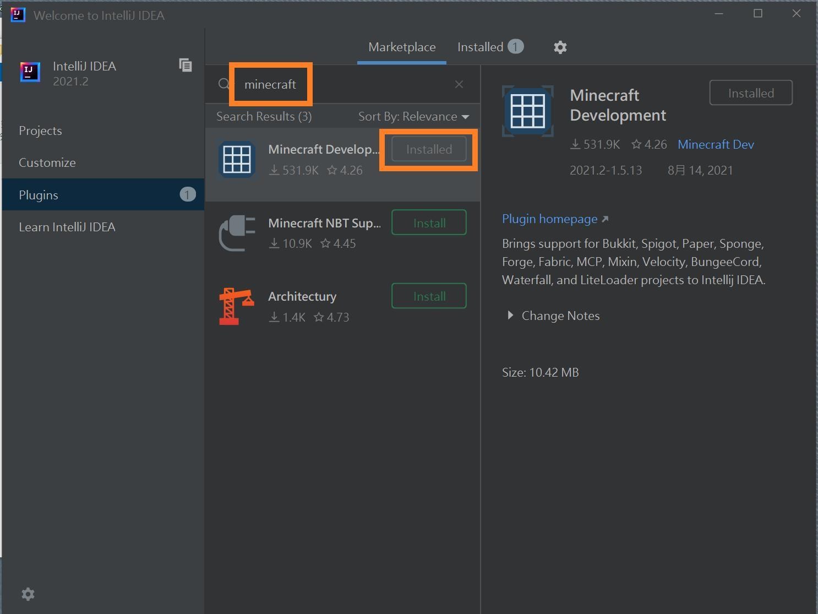
Task: Install the Minecraft NBT Support plugin
Action: [429, 222]
